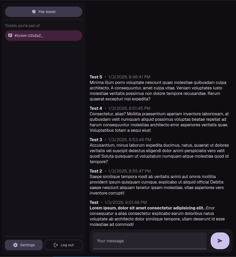Viewport: 236px width, 257px height.
Task: Click the Log out text label
Action: tap(67, 245)
